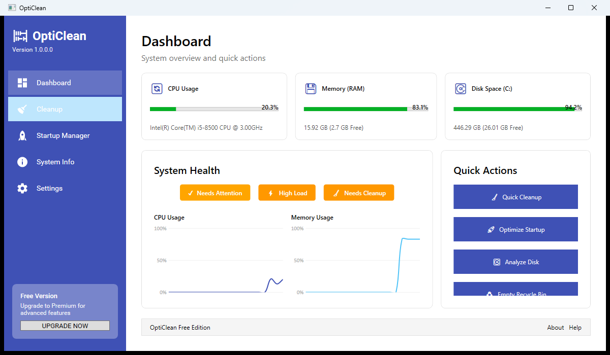Click the CPU Usage history chart
The image size is (610, 355).
219,260
